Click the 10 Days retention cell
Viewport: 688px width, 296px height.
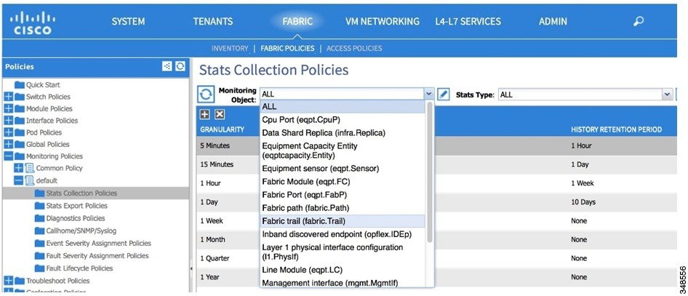point(583,202)
